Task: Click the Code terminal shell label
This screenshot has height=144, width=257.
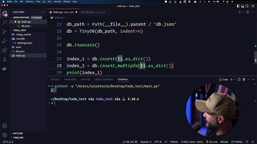Action: [x=223, y=80]
